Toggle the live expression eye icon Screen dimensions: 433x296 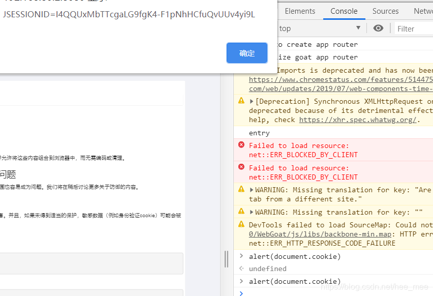click(378, 28)
